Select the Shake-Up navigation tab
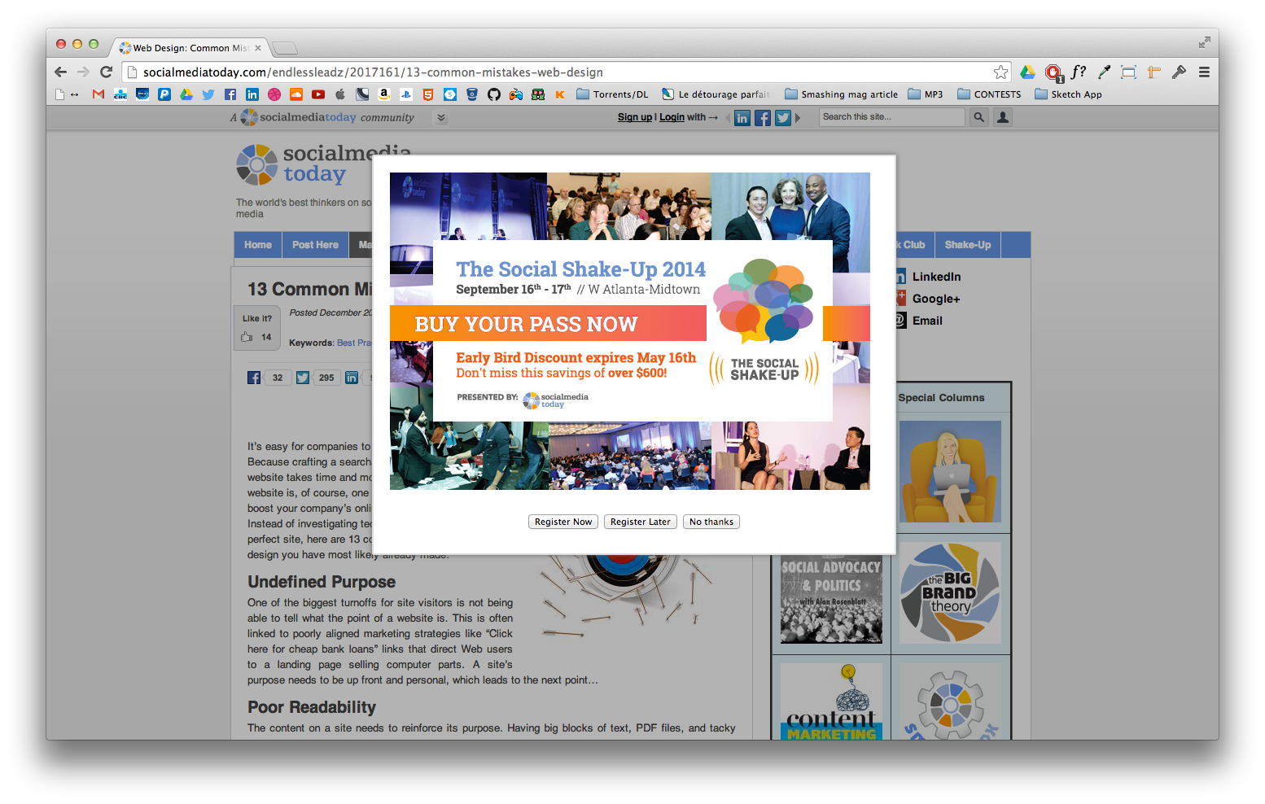This screenshot has width=1265, height=804. tap(968, 245)
